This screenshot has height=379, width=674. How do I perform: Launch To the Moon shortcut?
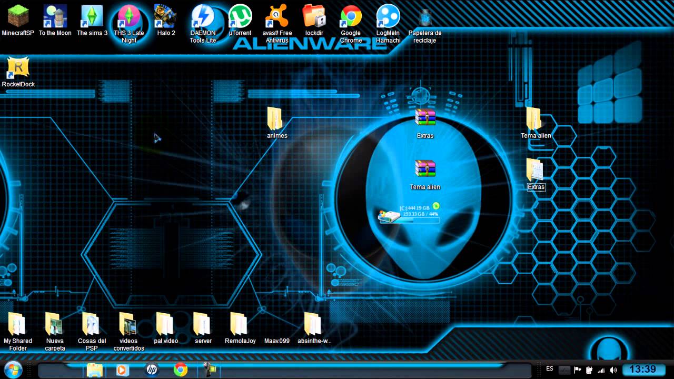pos(55,21)
